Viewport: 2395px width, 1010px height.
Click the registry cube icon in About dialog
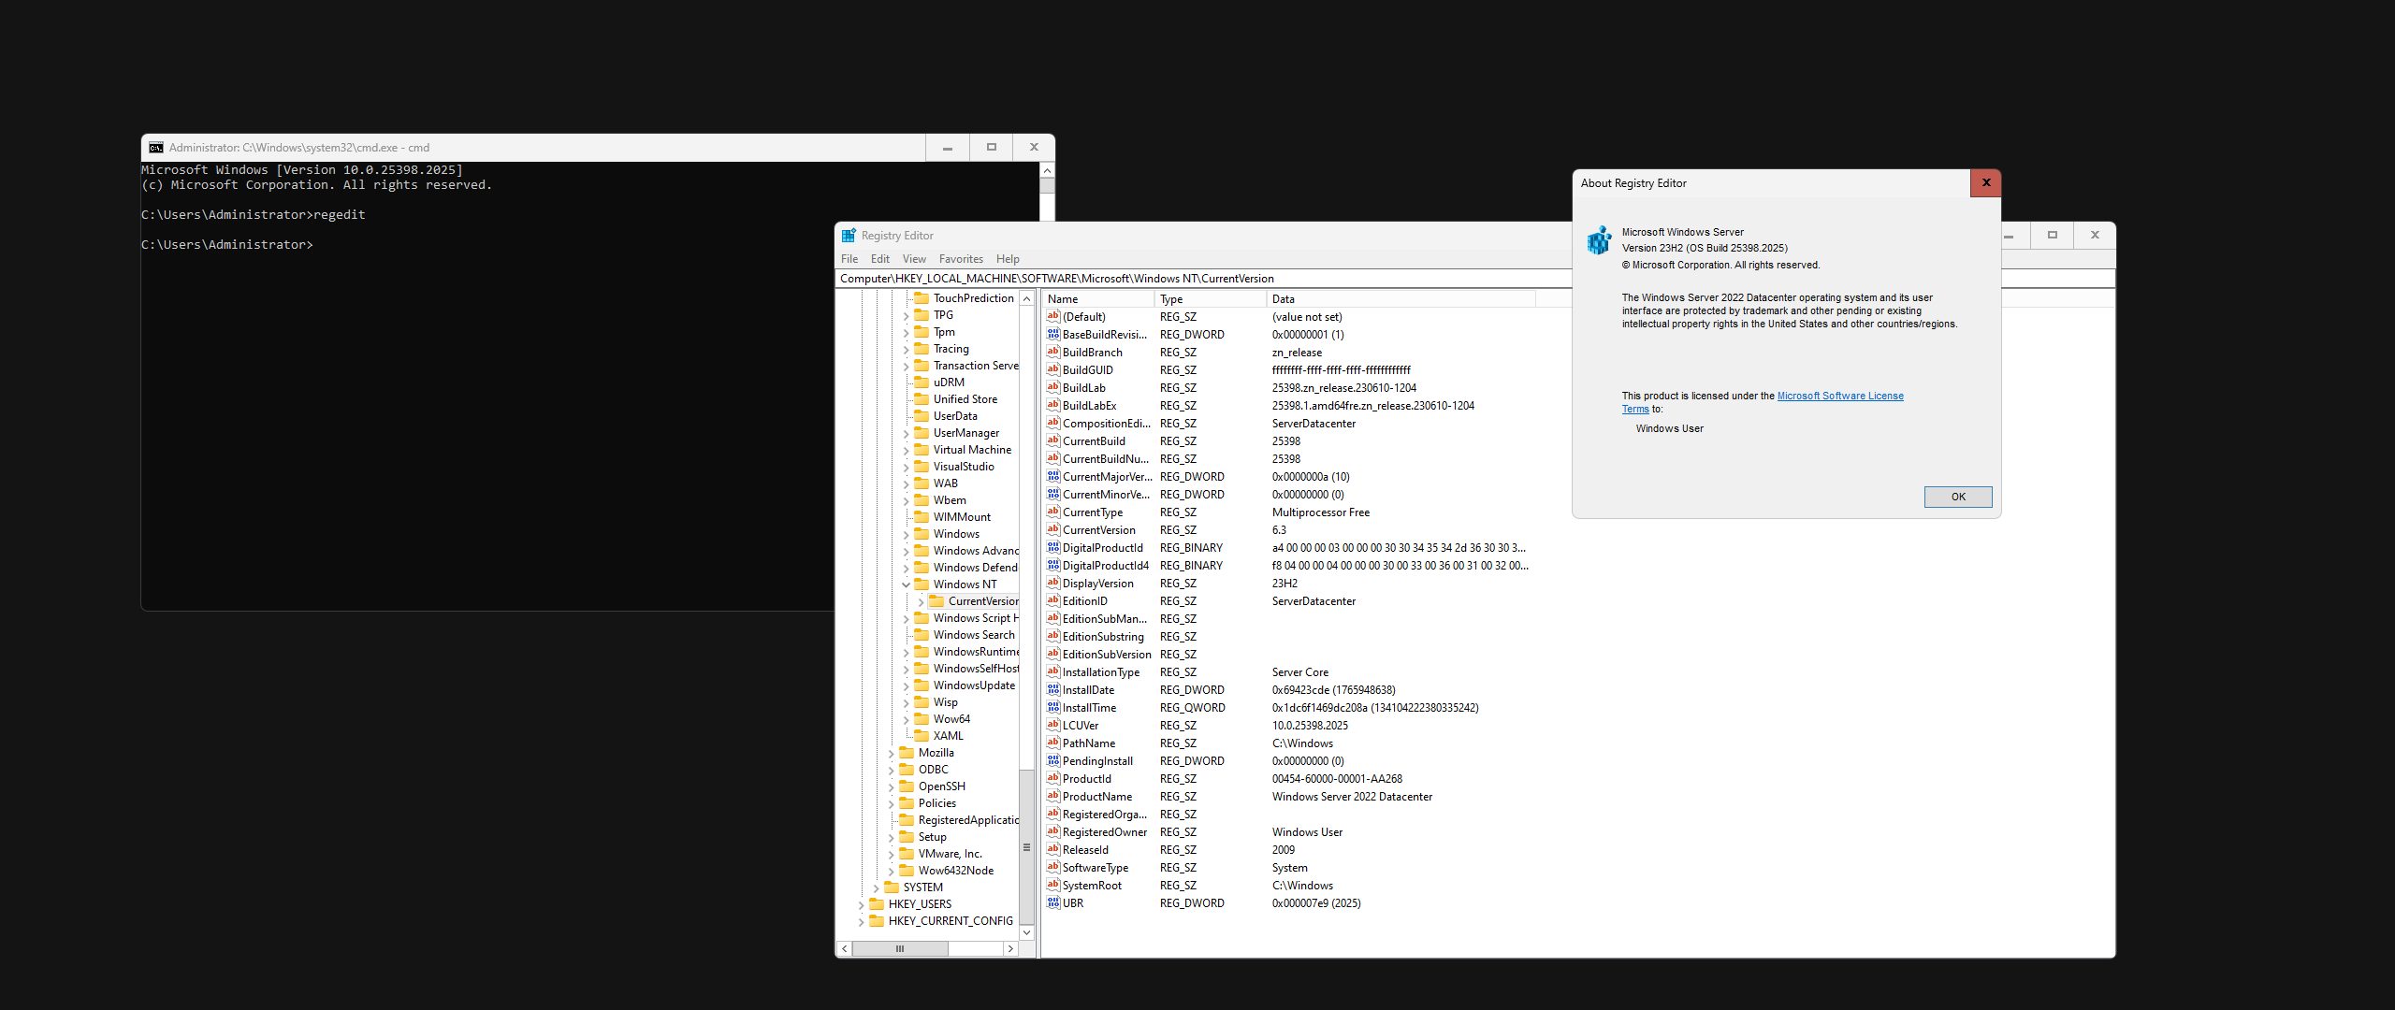[x=1599, y=240]
